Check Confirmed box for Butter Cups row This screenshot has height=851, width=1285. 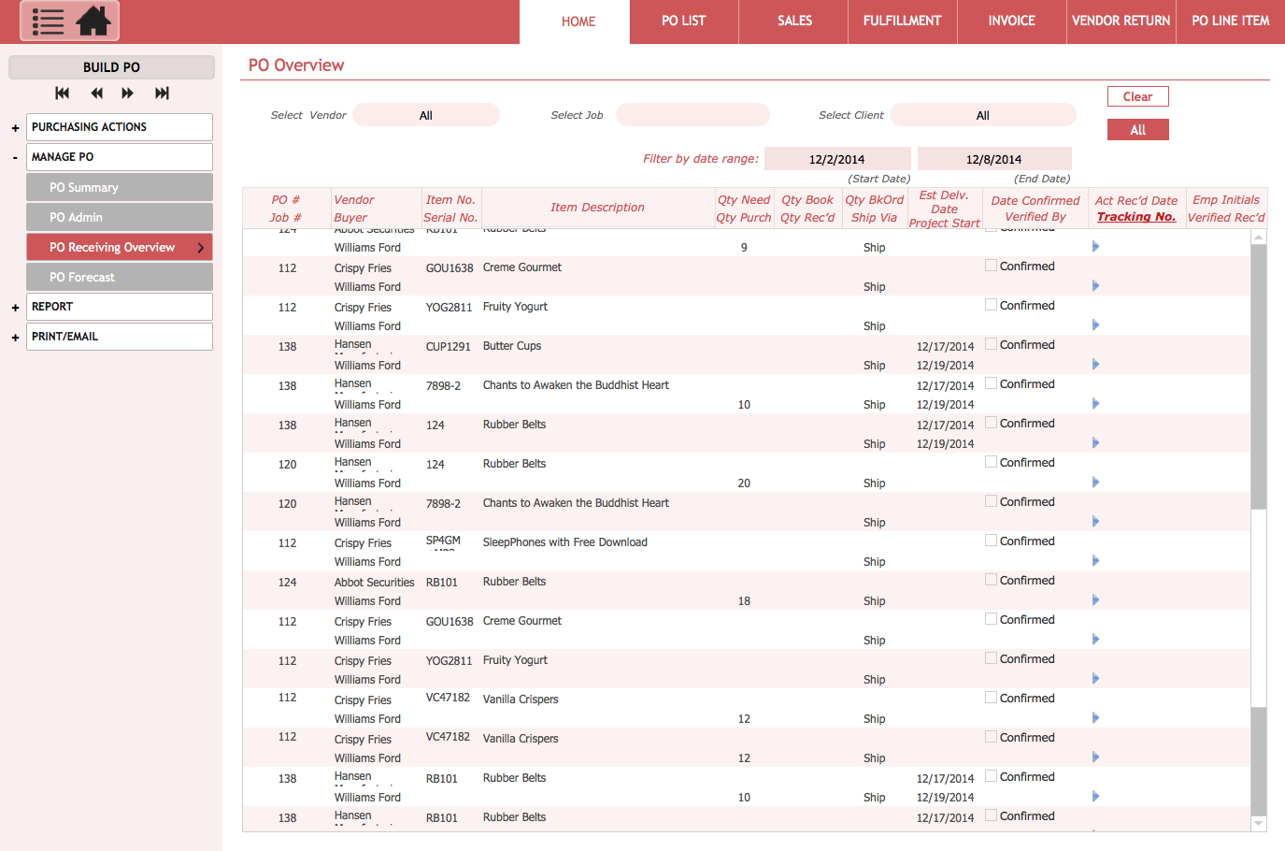[x=991, y=344]
